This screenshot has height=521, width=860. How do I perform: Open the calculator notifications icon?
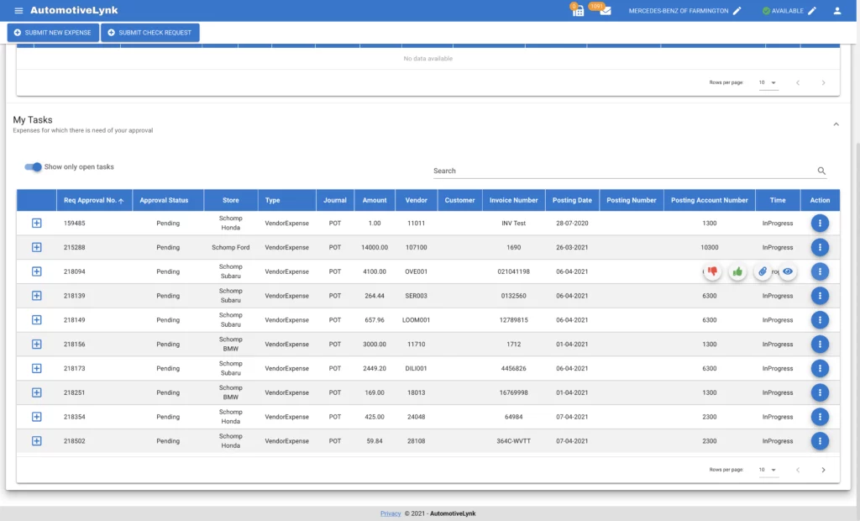(x=578, y=10)
